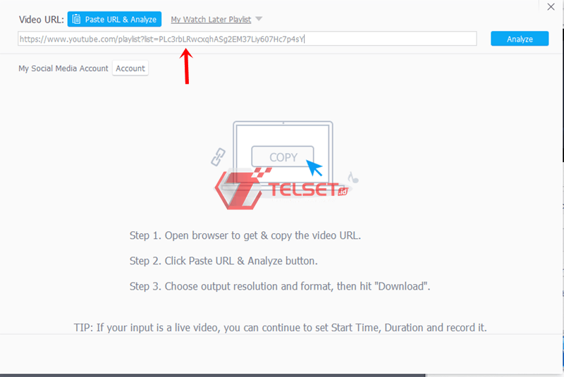564x377 pixels.
Task: Click the blue Analyze button
Action: coord(520,39)
